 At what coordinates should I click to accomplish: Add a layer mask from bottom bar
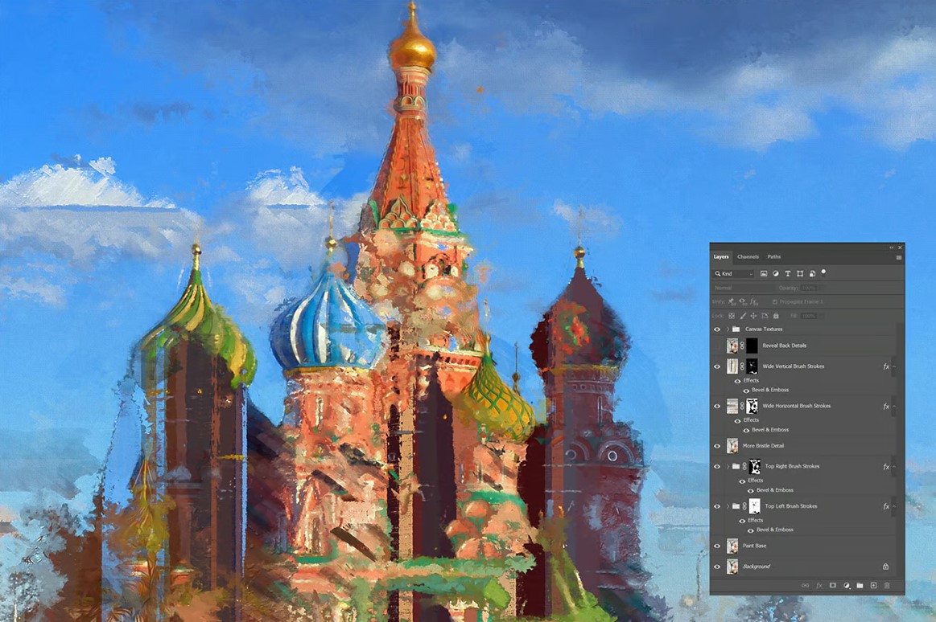pyautogui.click(x=833, y=586)
